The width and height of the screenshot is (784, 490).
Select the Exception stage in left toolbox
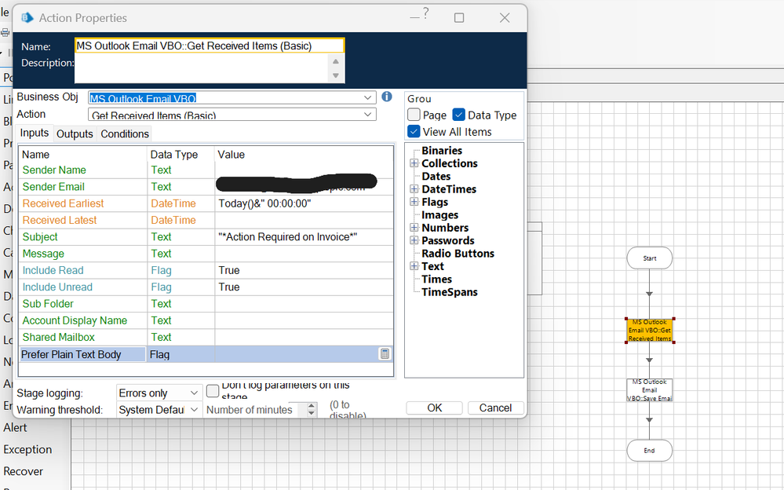tap(27, 449)
